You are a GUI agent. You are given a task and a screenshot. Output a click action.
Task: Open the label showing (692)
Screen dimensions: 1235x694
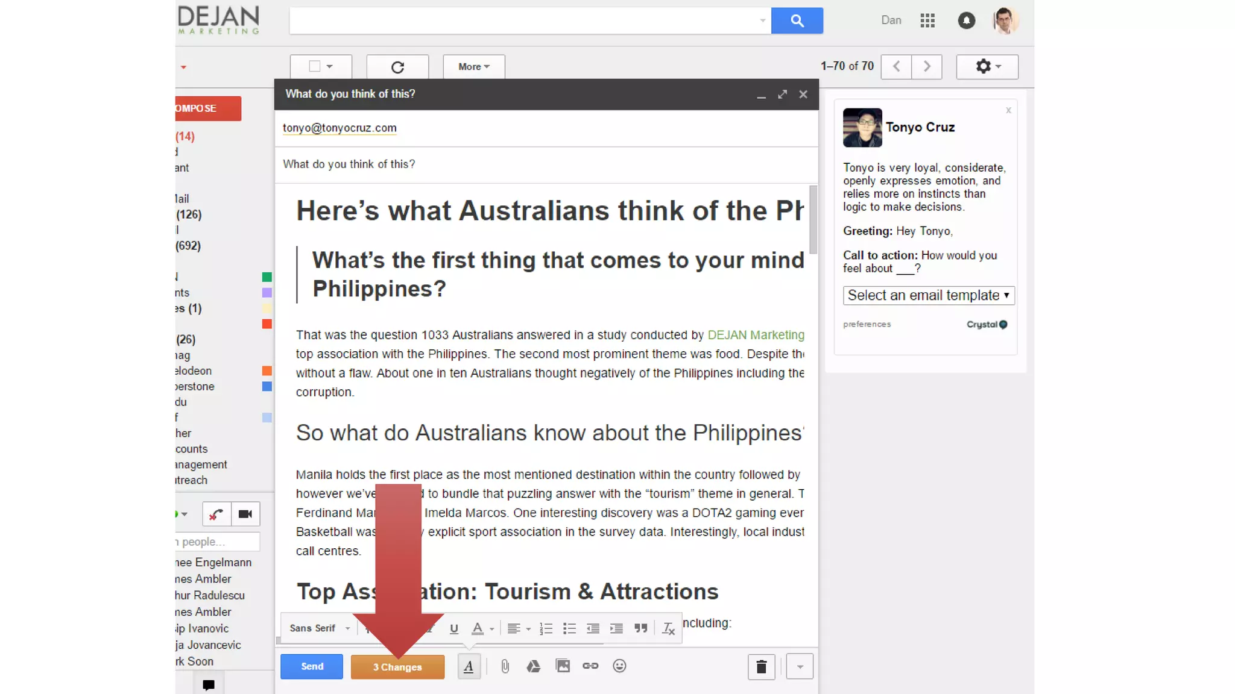pyautogui.click(x=188, y=246)
